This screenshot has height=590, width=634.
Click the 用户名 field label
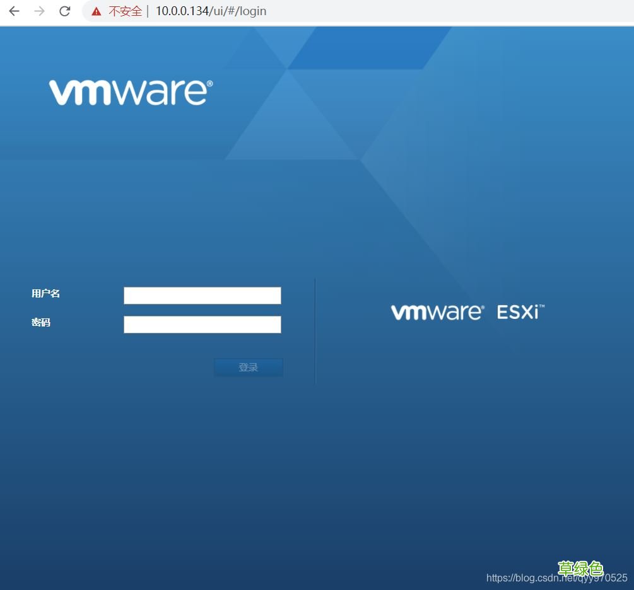(45, 293)
